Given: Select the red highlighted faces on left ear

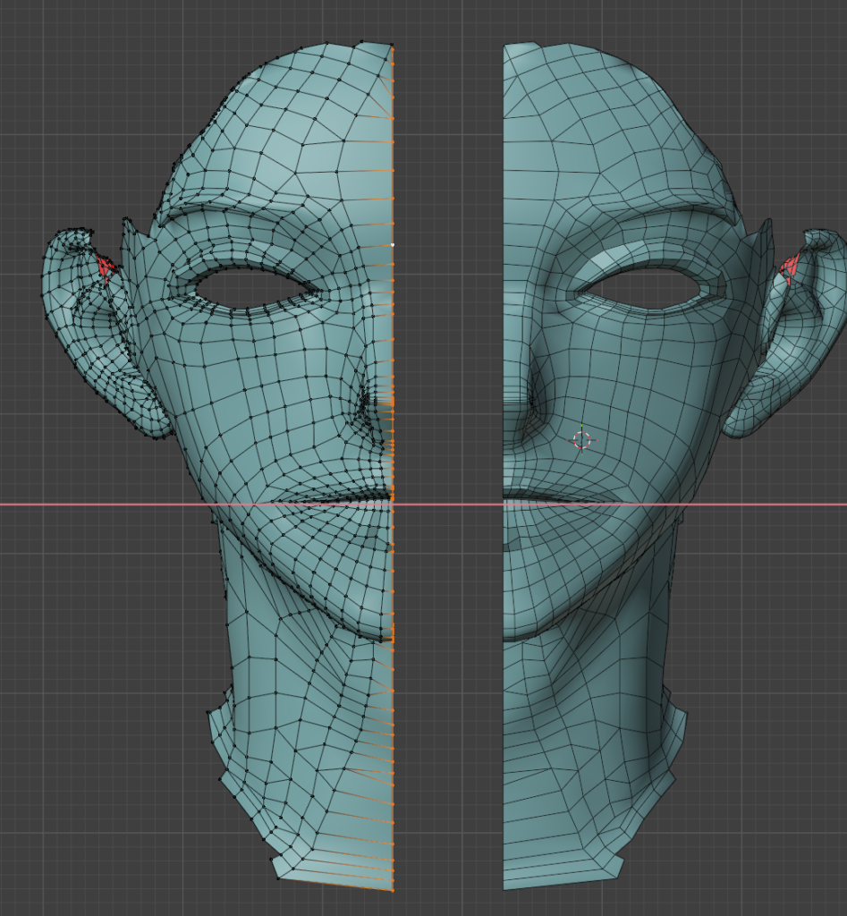Looking at the screenshot, I should (x=106, y=267).
